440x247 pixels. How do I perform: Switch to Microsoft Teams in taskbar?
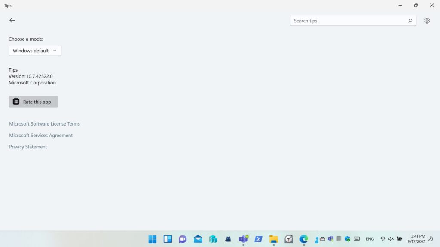click(x=243, y=239)
